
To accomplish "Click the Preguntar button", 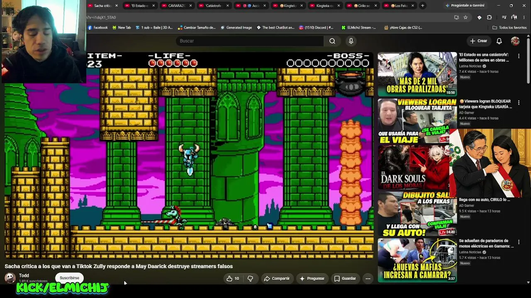I will (x=312, y=279).
